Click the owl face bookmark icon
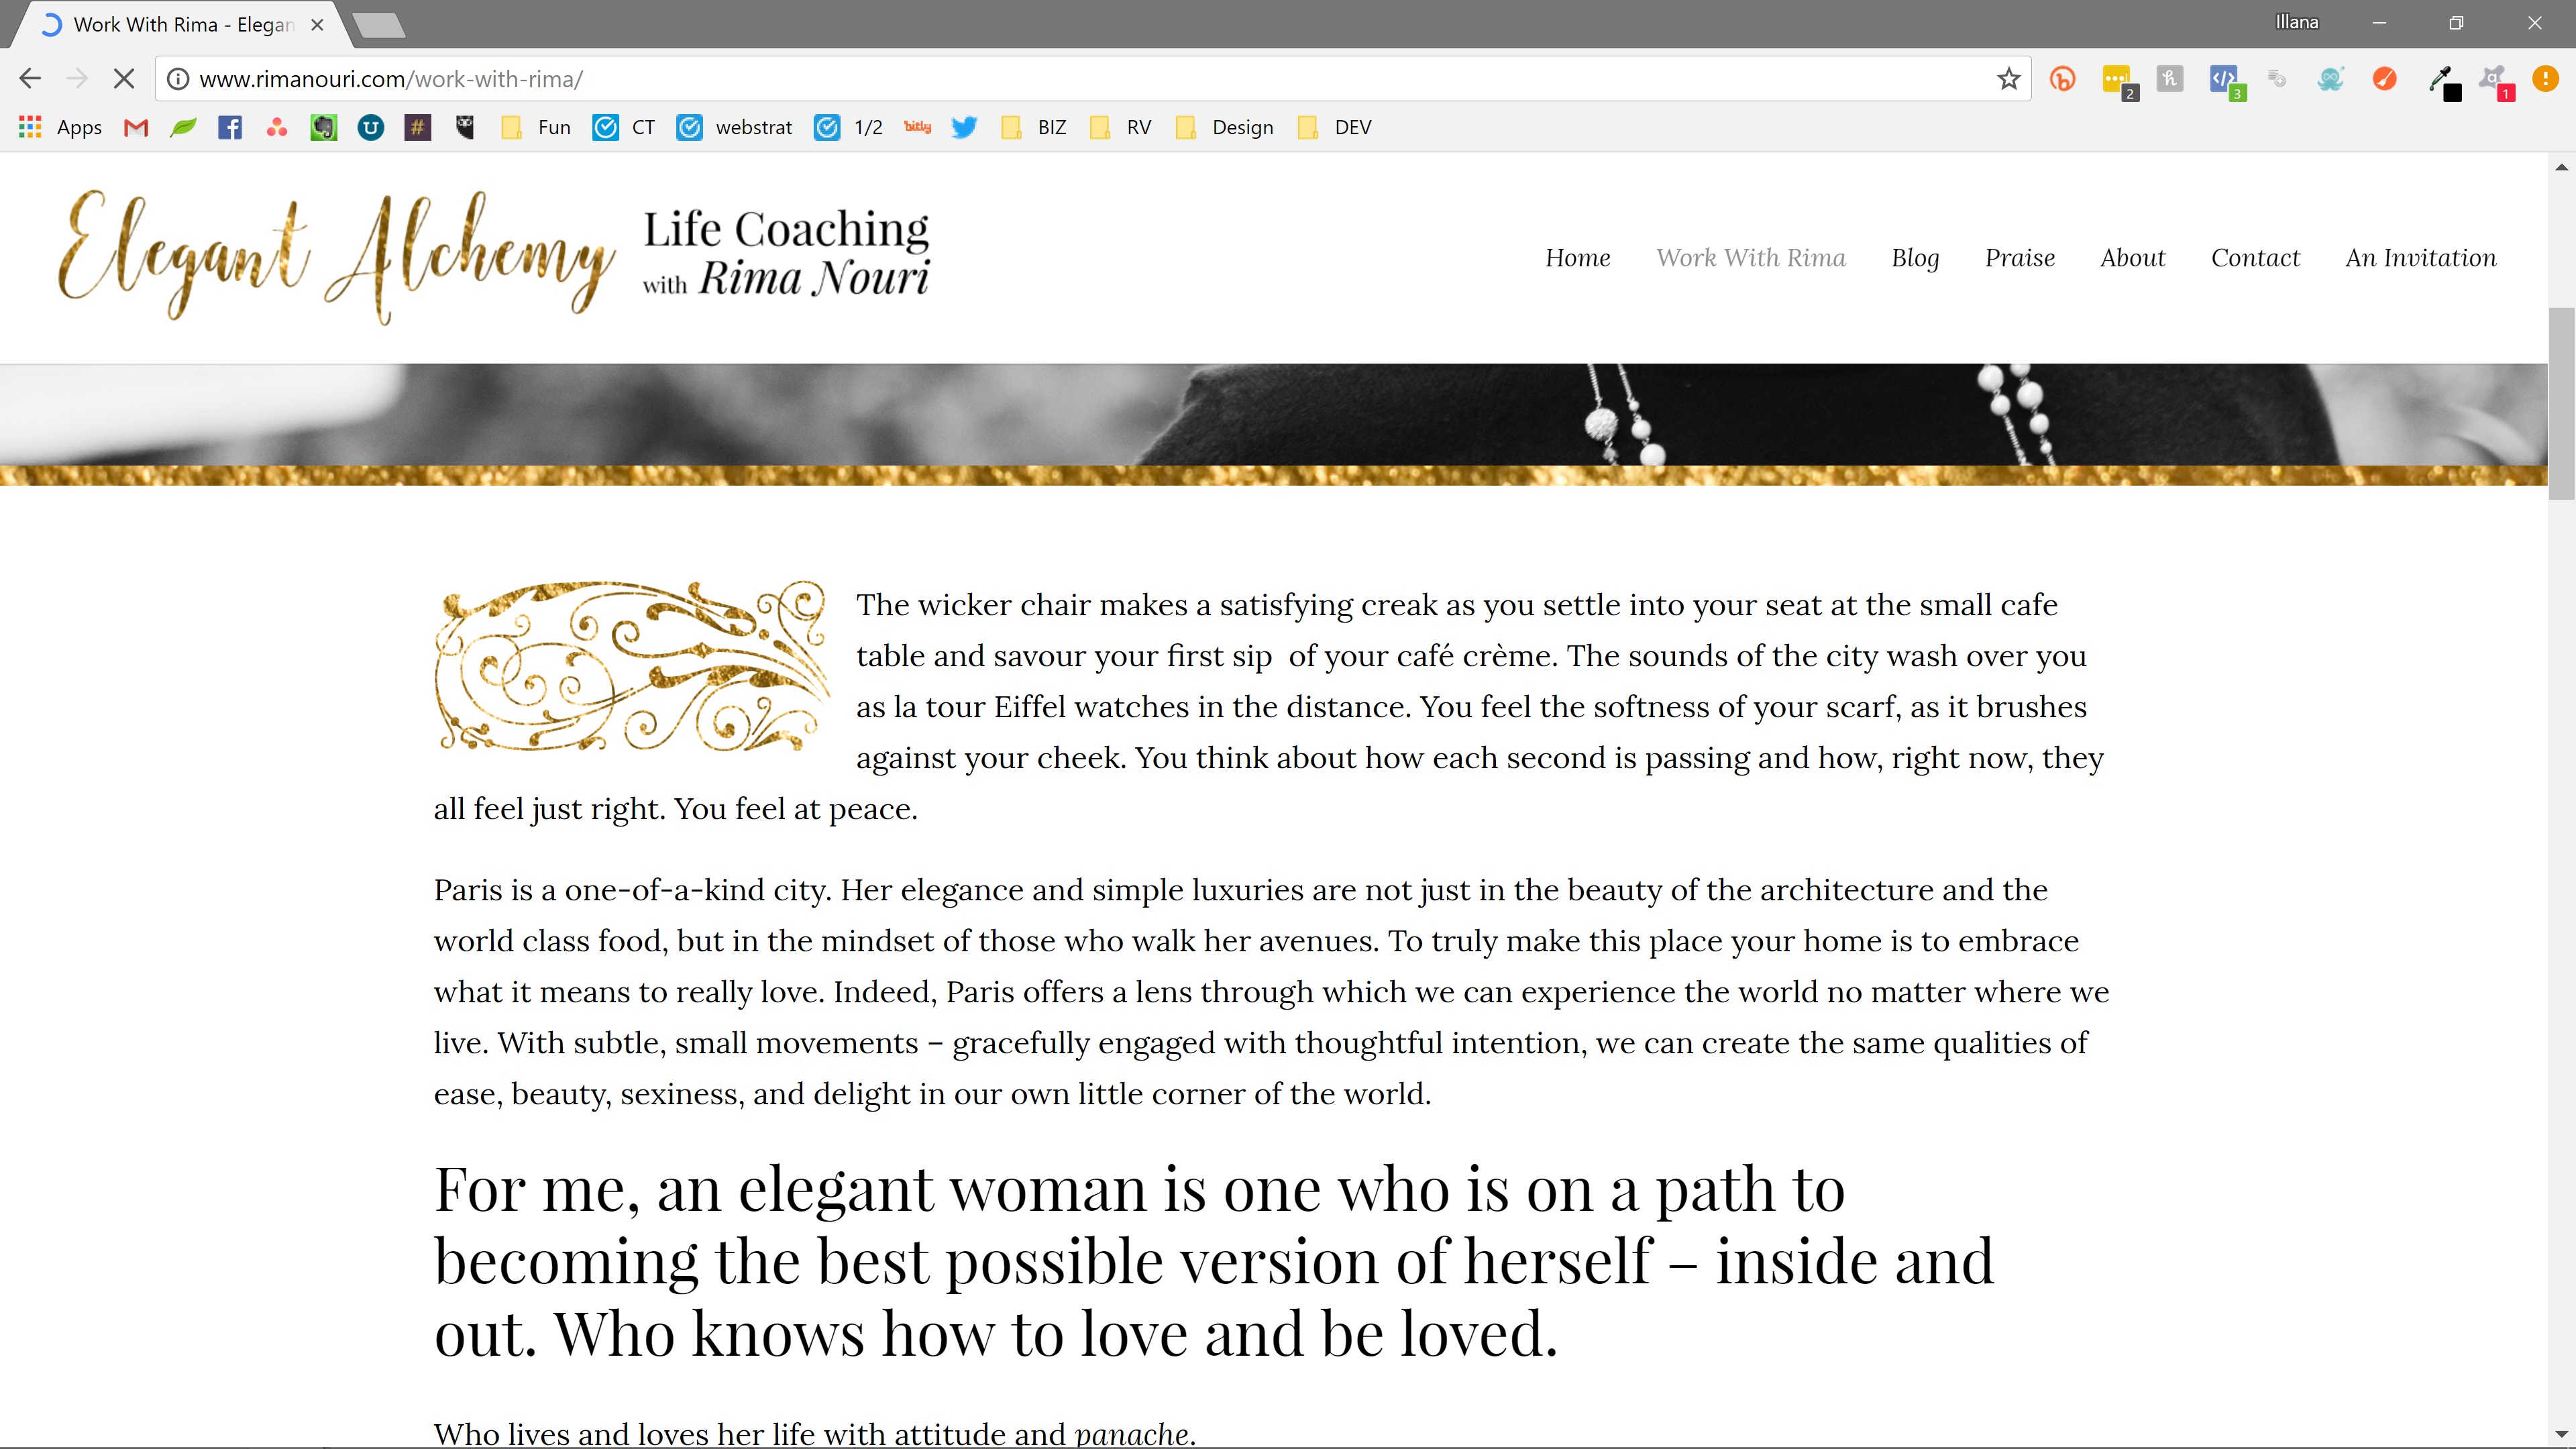 click(465, 127)
